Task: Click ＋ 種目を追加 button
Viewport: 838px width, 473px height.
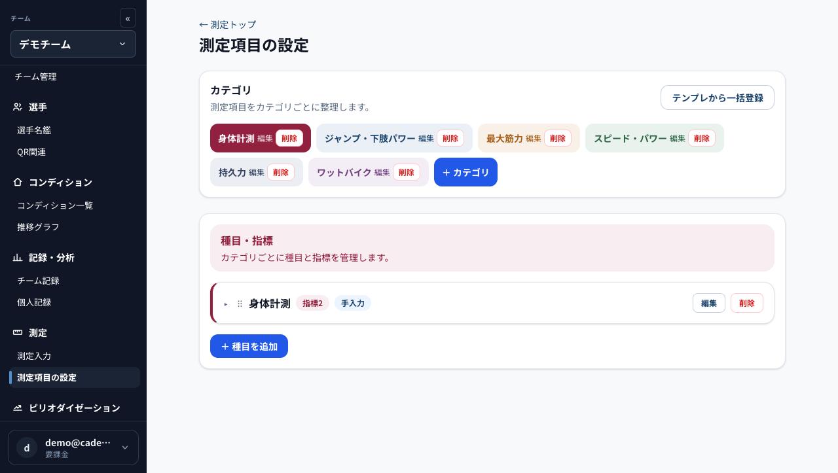Action: (x=249, y=346)
